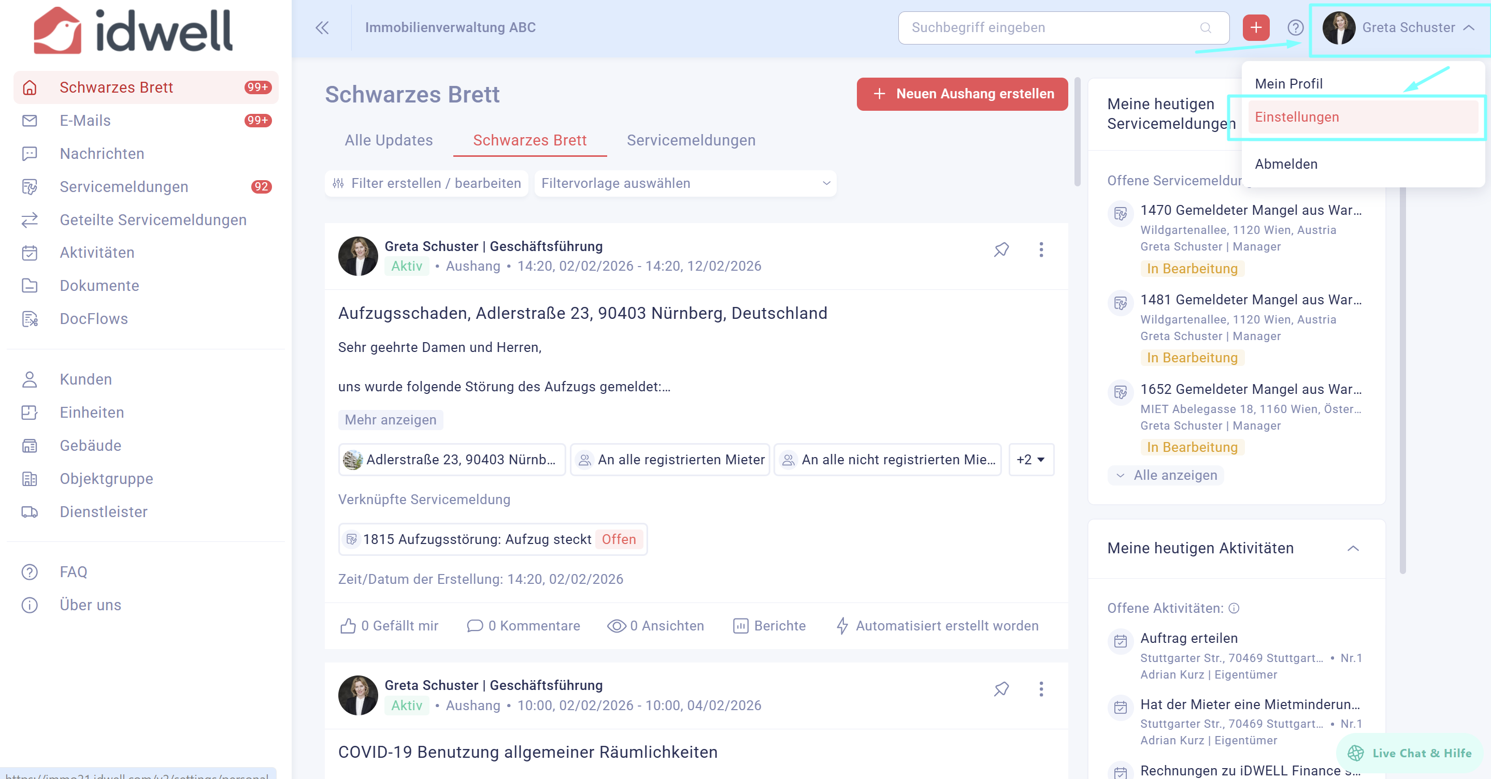1491x779 pixels.
Task: Pin the Aufzugsschaden post
Action: click(1001, 249)
